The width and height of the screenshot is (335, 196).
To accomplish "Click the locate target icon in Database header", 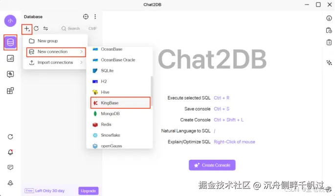I will tap(86, 17).
